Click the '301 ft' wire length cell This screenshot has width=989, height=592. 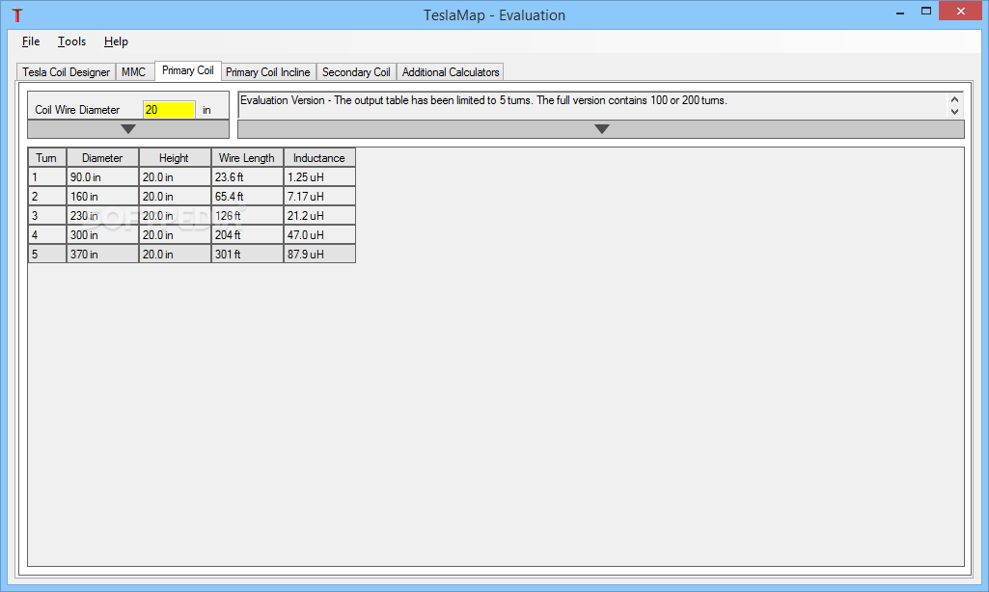(247, 255)
